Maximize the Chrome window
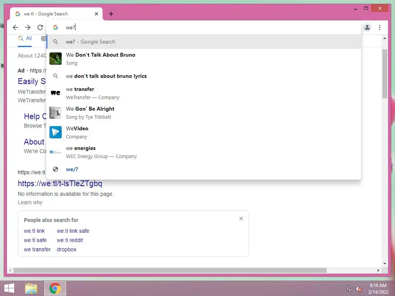Screen dimensions: 395x296 [366, 8]
